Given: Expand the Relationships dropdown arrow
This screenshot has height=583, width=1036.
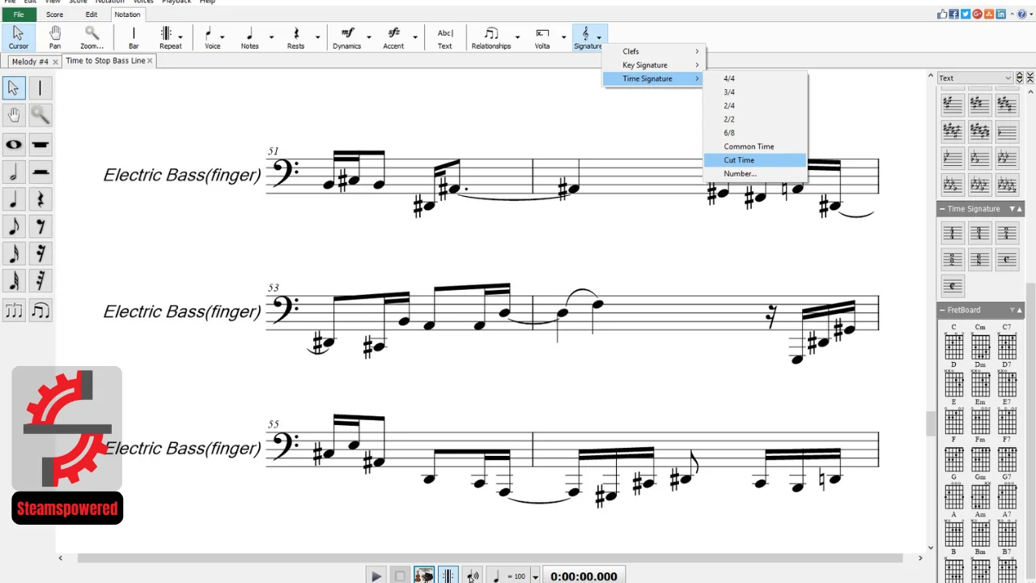Looking at the screenshot, I should (x=517, y=36).
